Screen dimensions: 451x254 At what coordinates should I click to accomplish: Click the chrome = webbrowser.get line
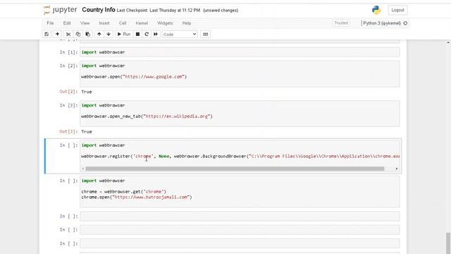[124, 191]
